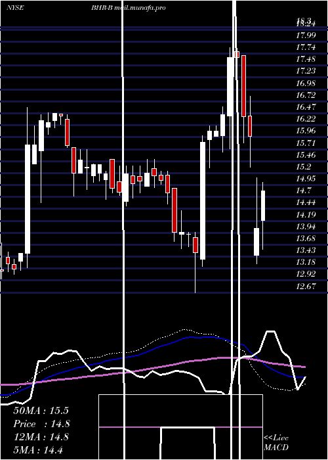The width and height of the screenshot is (328, 460).
Task: Select the 15.2 price axis label
Action: point(304,167)
